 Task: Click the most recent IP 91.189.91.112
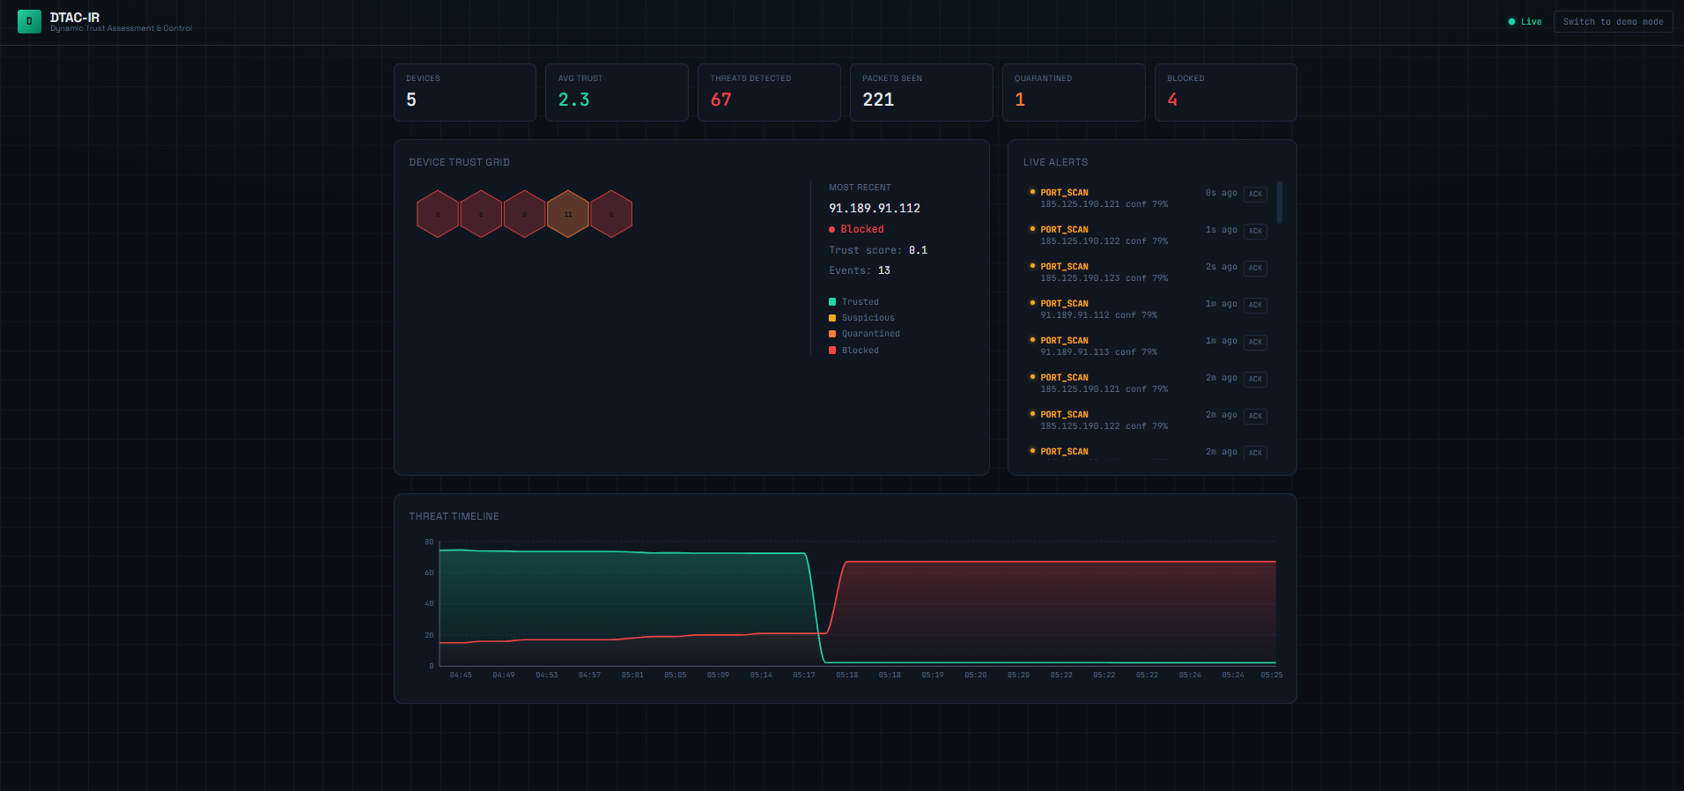click(x=875, y=209)
